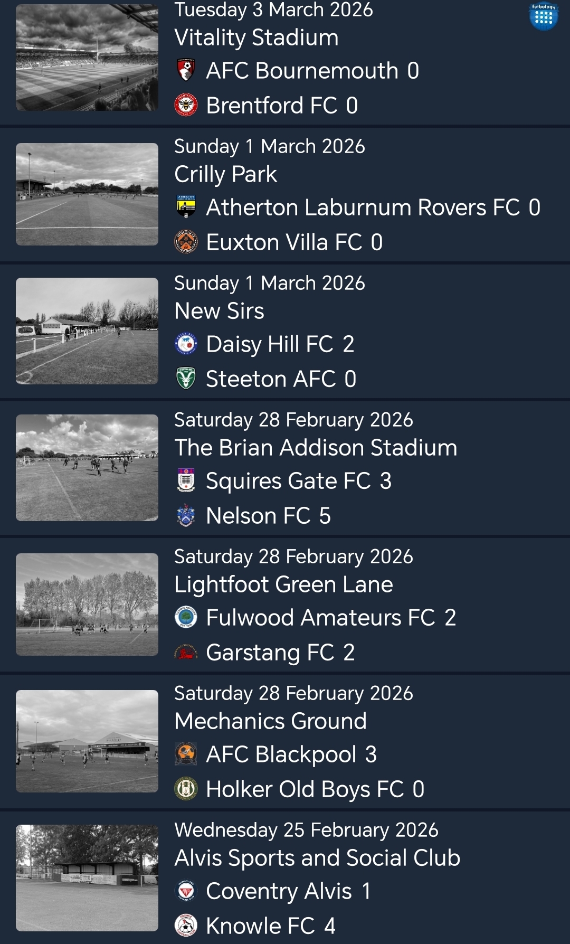Select the New Sirs ground name

219,311
